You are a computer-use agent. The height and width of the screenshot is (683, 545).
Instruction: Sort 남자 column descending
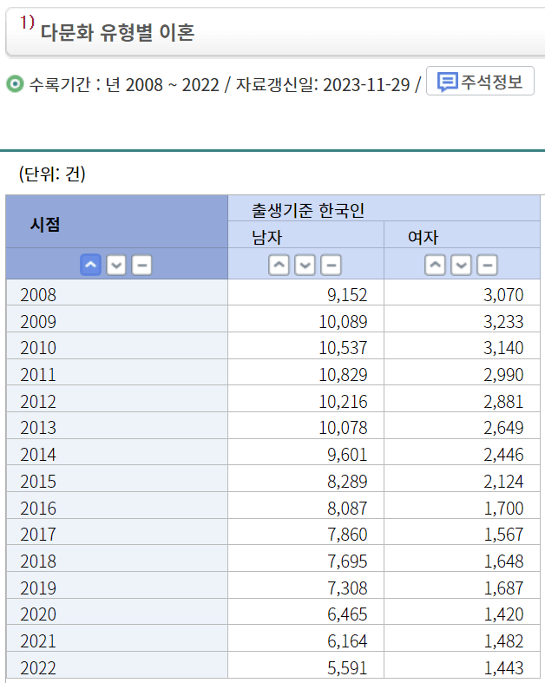[x=305, y=266]
